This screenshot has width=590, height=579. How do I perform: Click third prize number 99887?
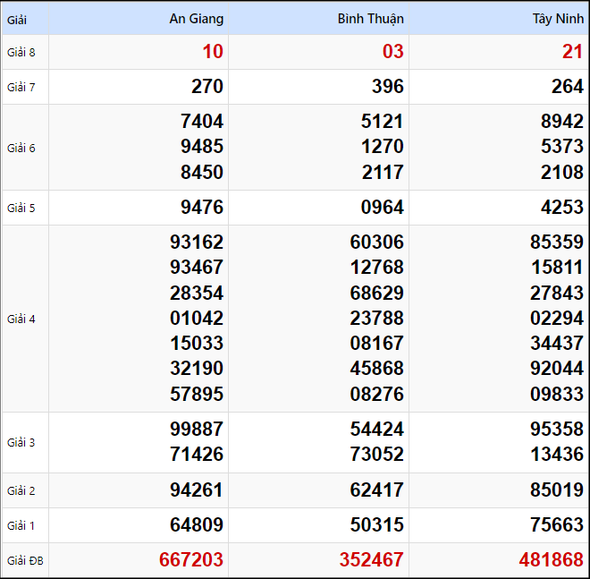coord(197,430)
